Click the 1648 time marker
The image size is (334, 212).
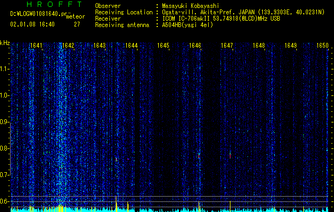259,46
